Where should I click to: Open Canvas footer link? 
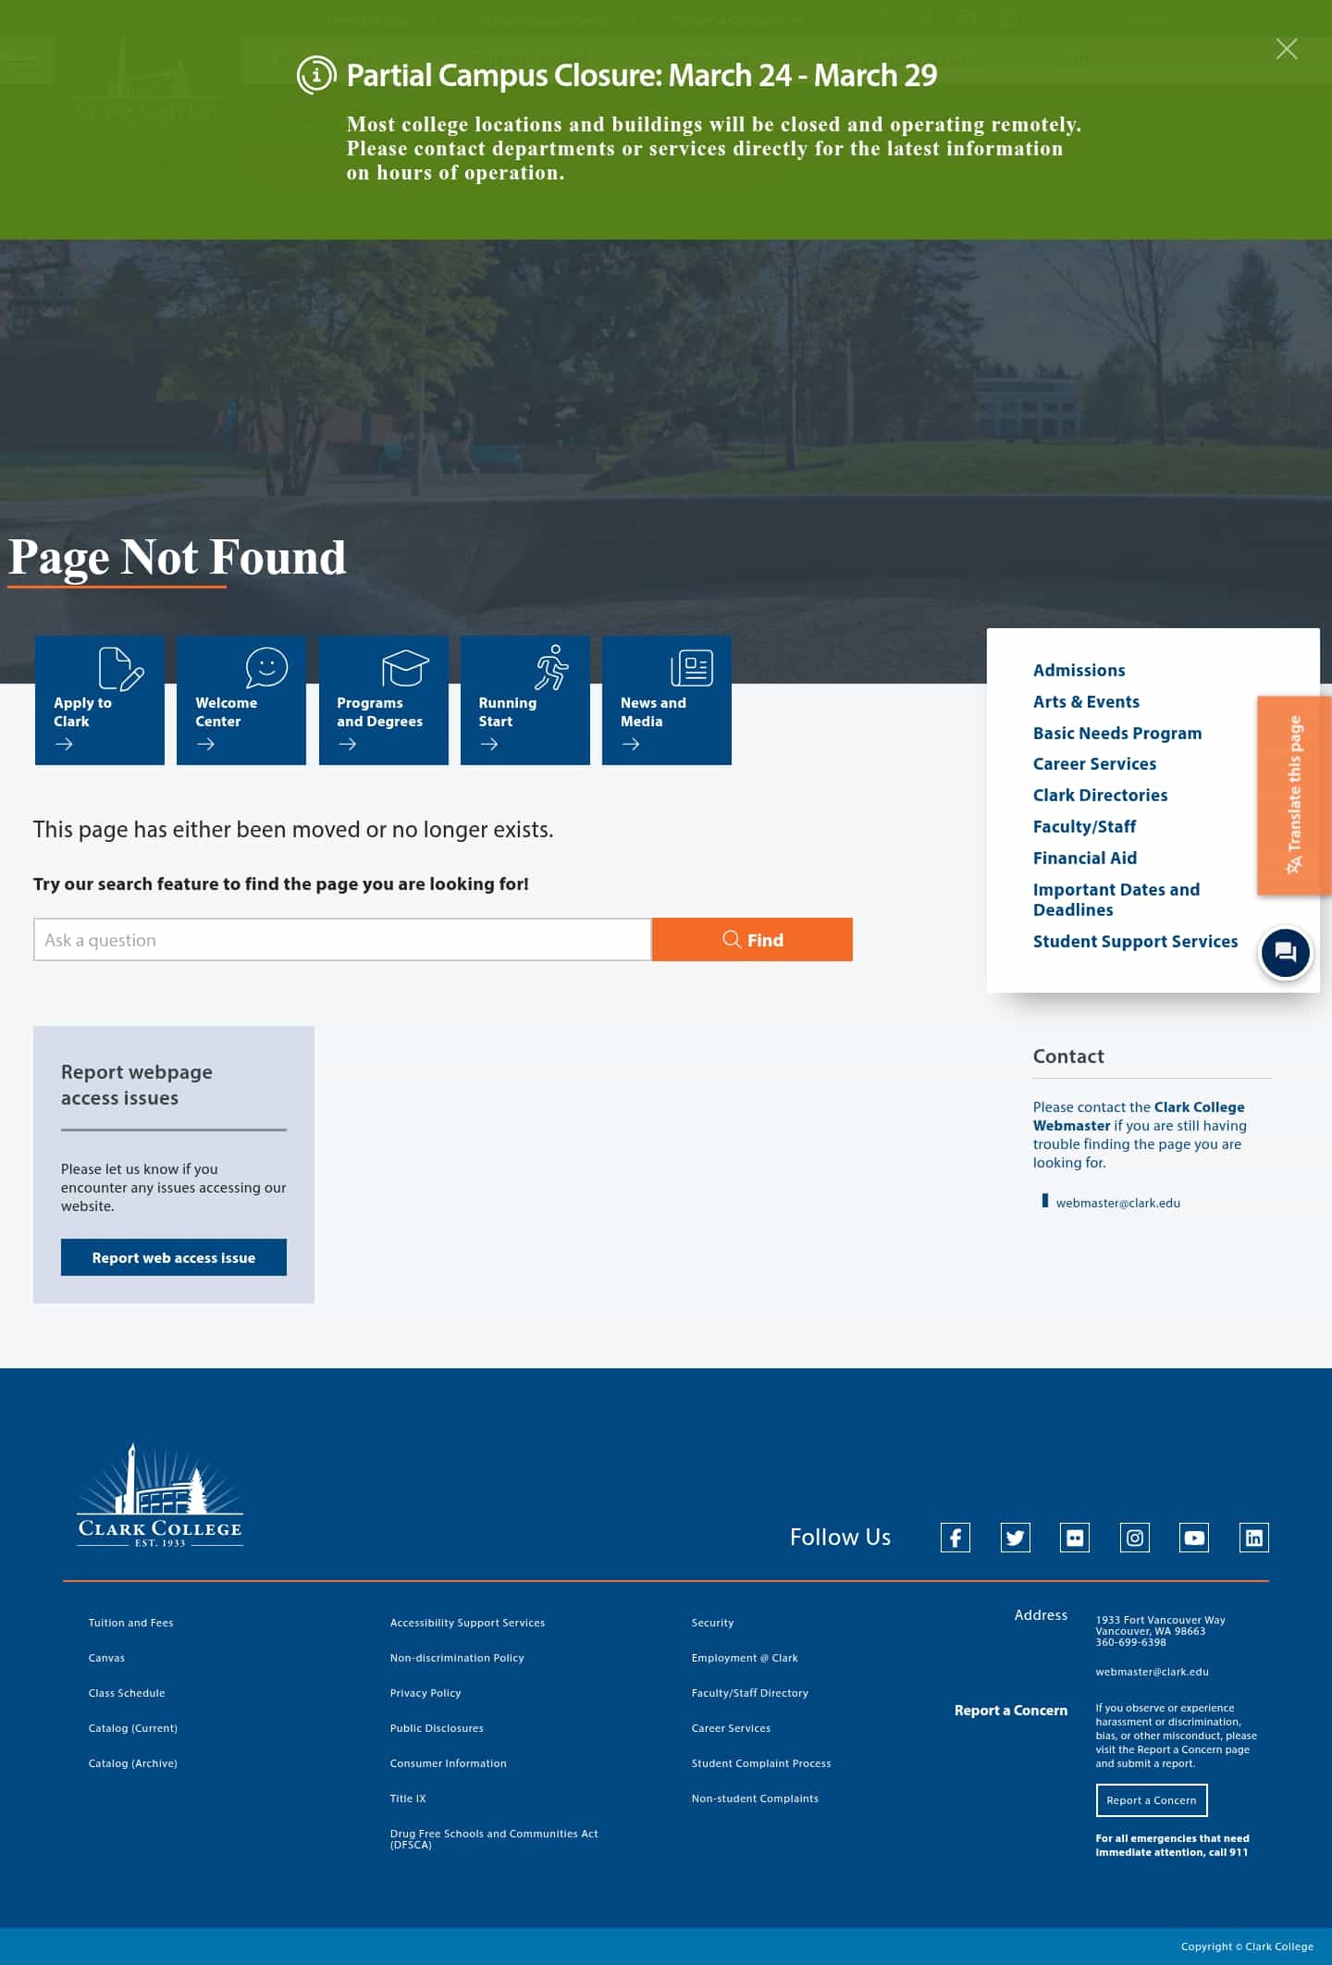tap(106, 1658)
